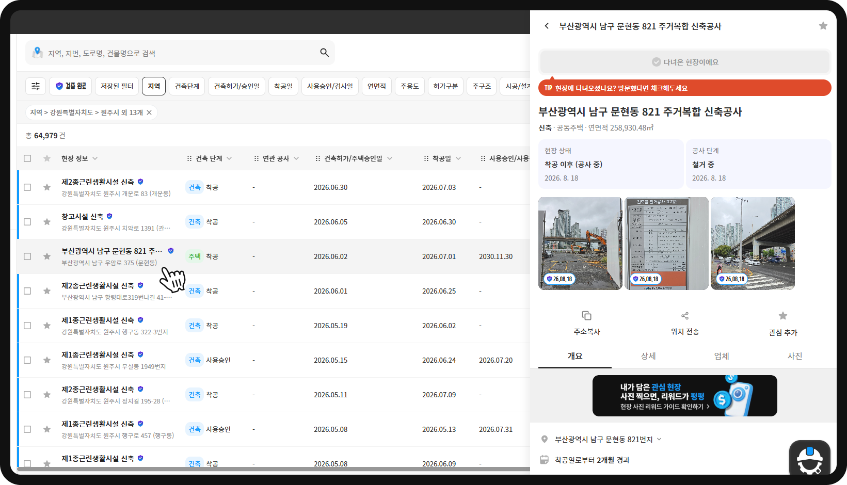Check the 창고시설 신축 row checkbox
The width and height of the screenshot is (847, 485).
pos(27,222)
